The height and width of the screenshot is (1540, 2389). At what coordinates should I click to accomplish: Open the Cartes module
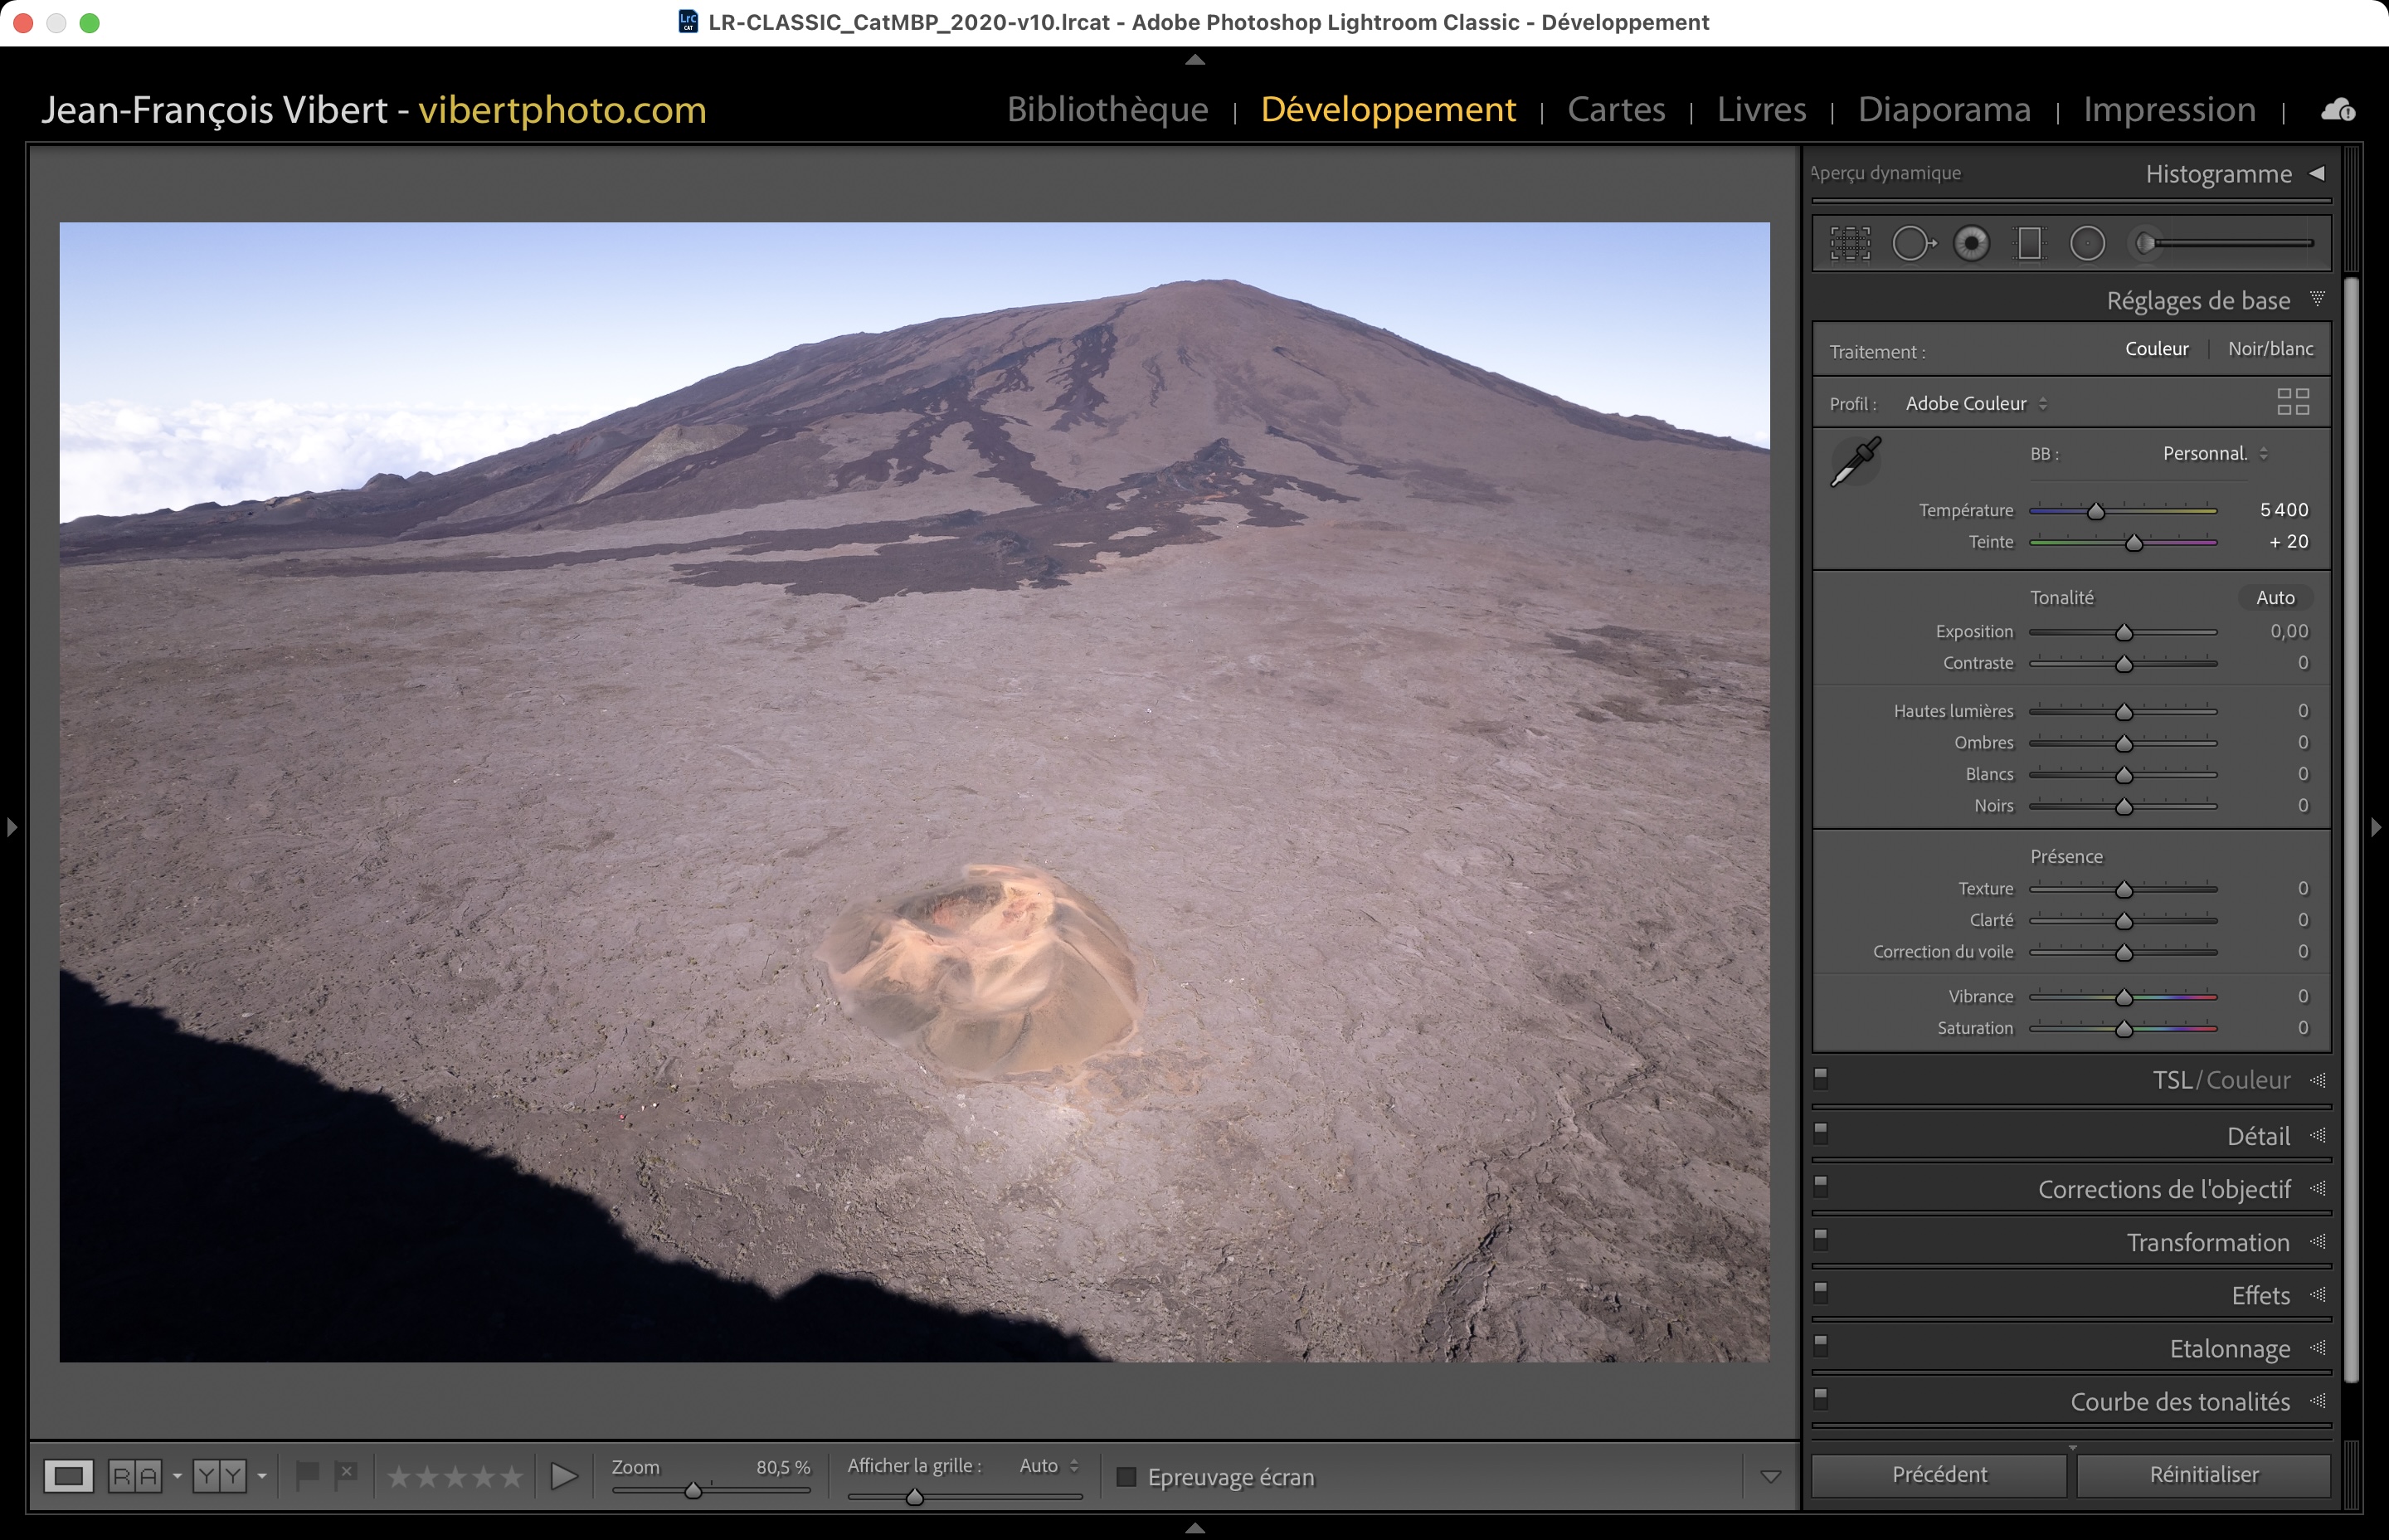coord(1615,109)
